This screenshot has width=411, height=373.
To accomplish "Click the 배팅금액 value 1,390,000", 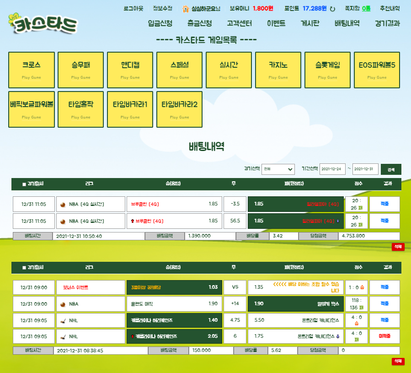I will coord(210,236).
